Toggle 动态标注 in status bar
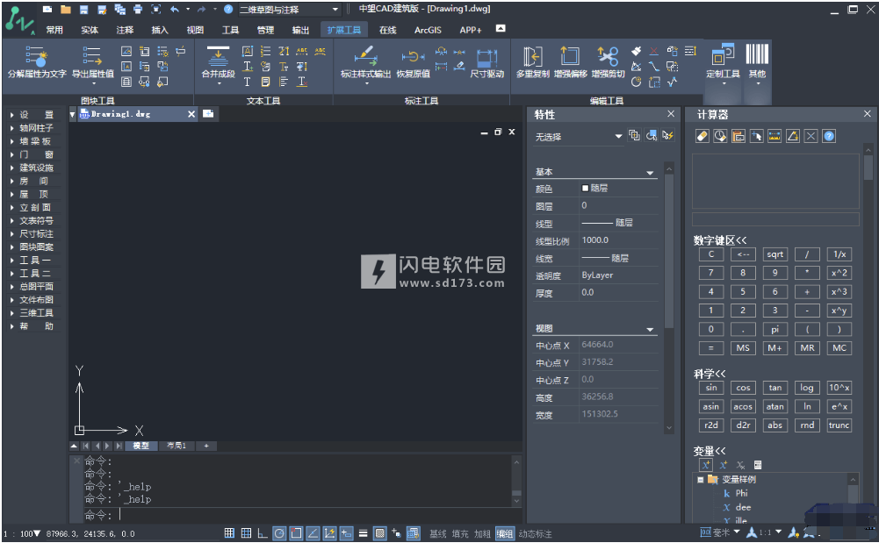879x543 pixels. (535, 534)
